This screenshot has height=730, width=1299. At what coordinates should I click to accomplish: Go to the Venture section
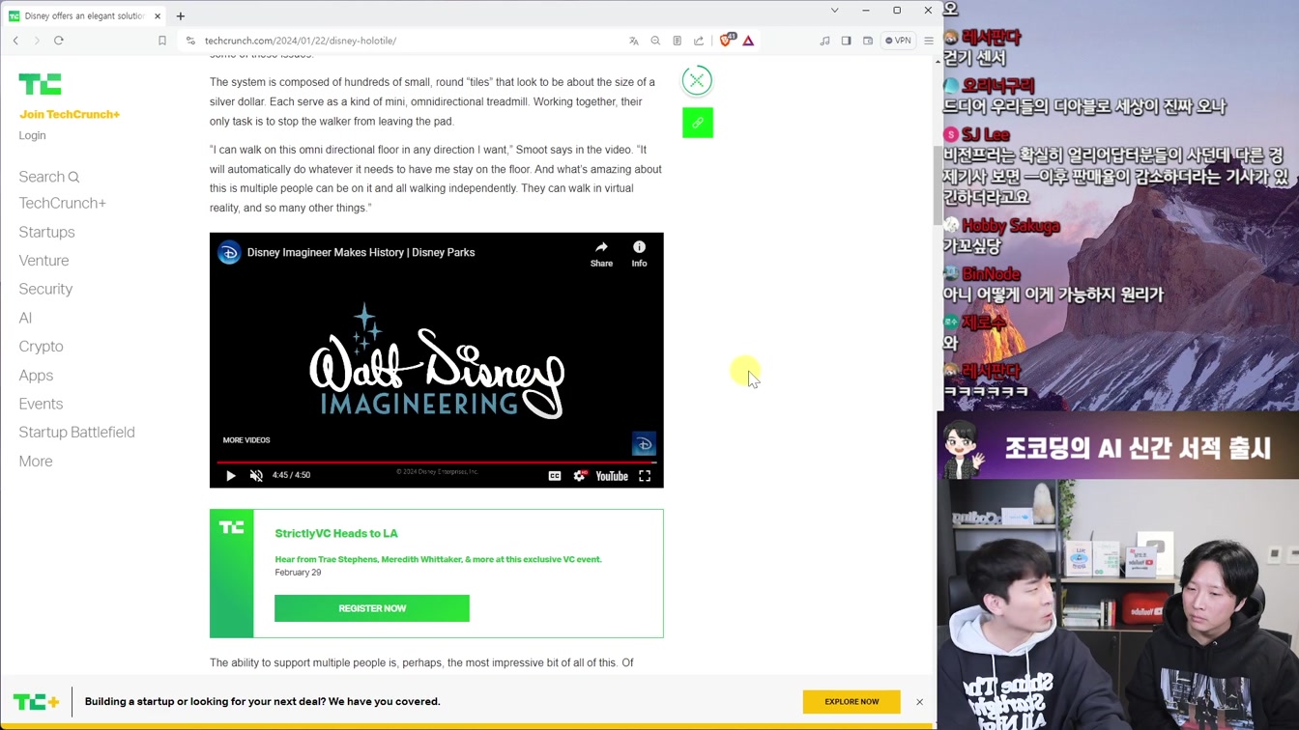tap(43, 261)
